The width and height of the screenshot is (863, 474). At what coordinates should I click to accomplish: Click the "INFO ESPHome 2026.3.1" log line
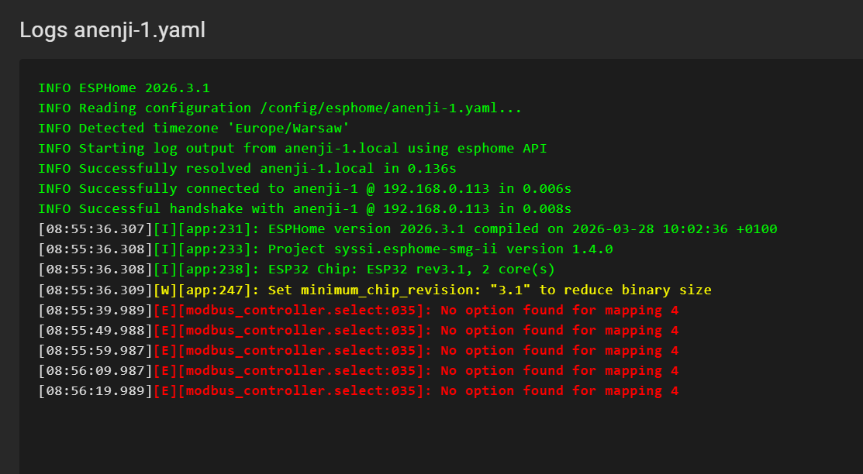[124, 88]
